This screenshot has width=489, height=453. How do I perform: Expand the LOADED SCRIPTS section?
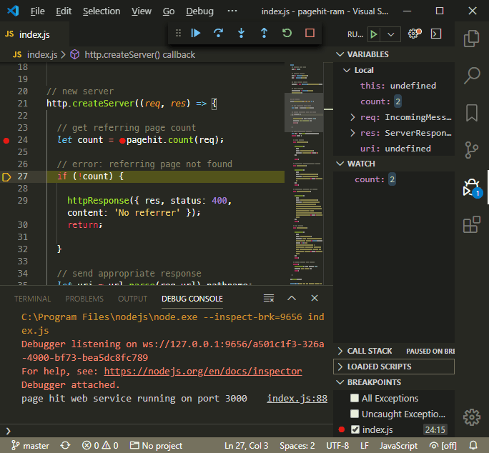tap(340, 367)
